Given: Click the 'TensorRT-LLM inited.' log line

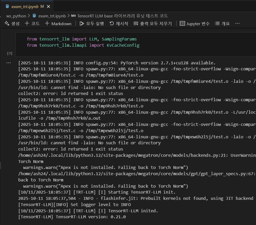Looking at the screenshot, I should click(88, 211).
